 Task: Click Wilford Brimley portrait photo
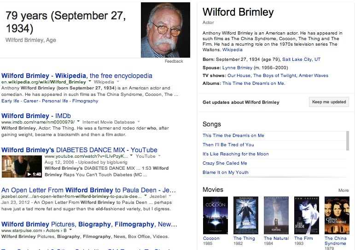(165, 30)
